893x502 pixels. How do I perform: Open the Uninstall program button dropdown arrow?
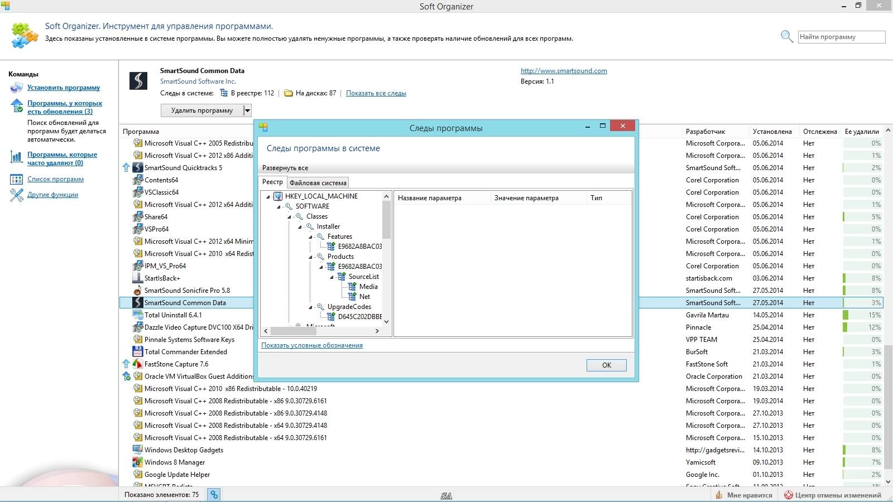(247, 110)
